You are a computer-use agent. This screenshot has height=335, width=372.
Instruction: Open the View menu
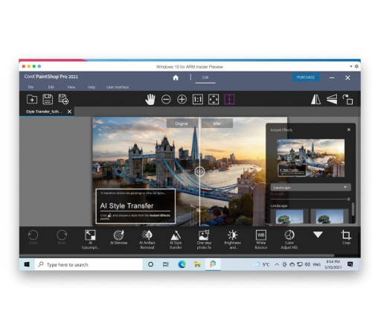coord(71,87)
